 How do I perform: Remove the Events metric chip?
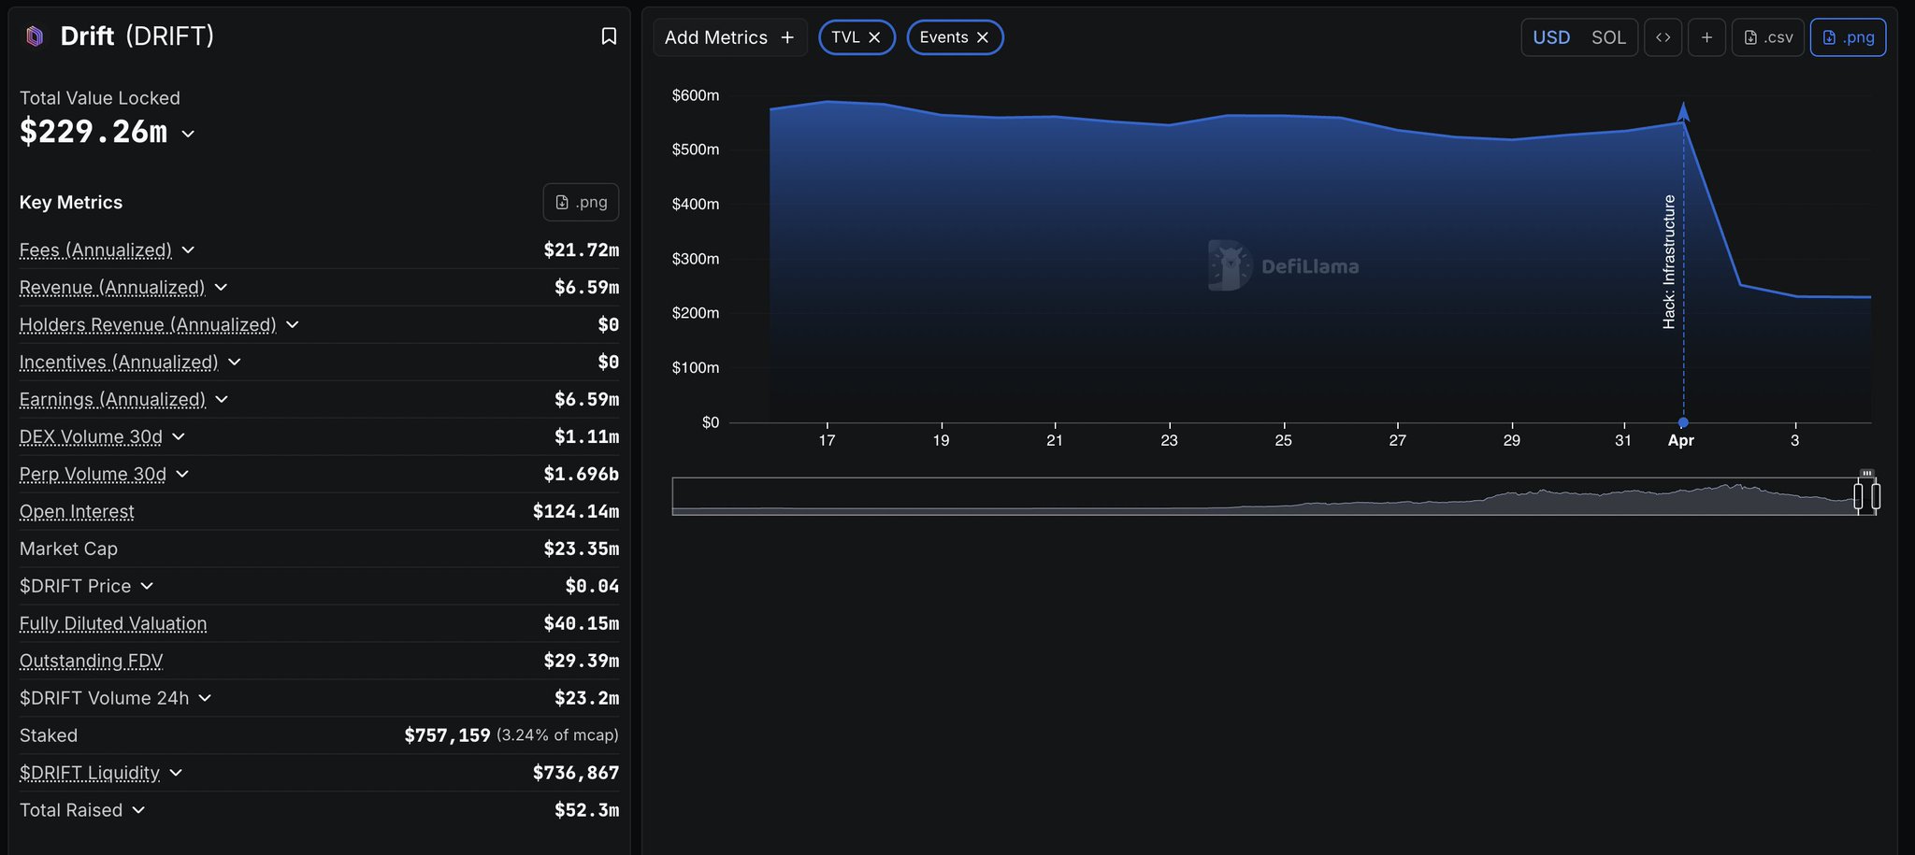tap(983, 37)
